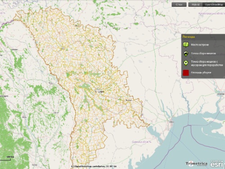Click the map scale bar
The image size is (225, 169).
pos(5,158)
